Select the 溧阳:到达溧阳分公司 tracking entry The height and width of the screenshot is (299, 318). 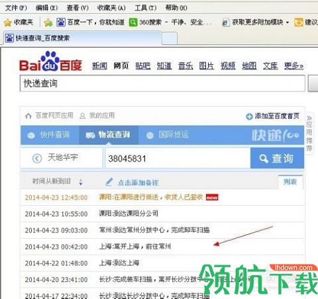(x=162, y=214)
